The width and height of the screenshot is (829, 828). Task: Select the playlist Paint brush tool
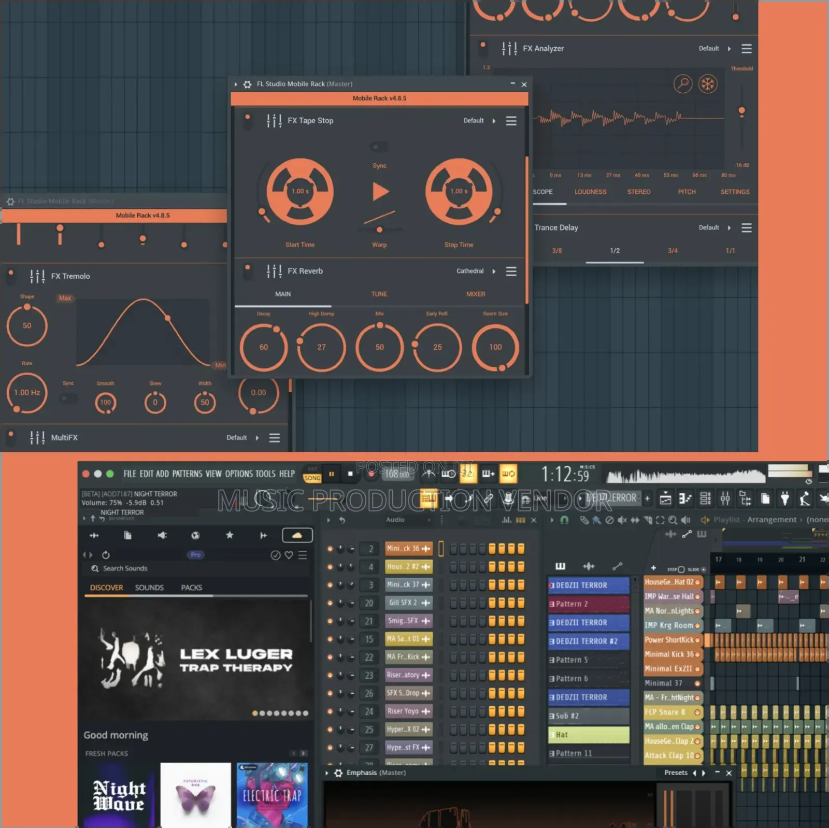(x=596, y=520)
